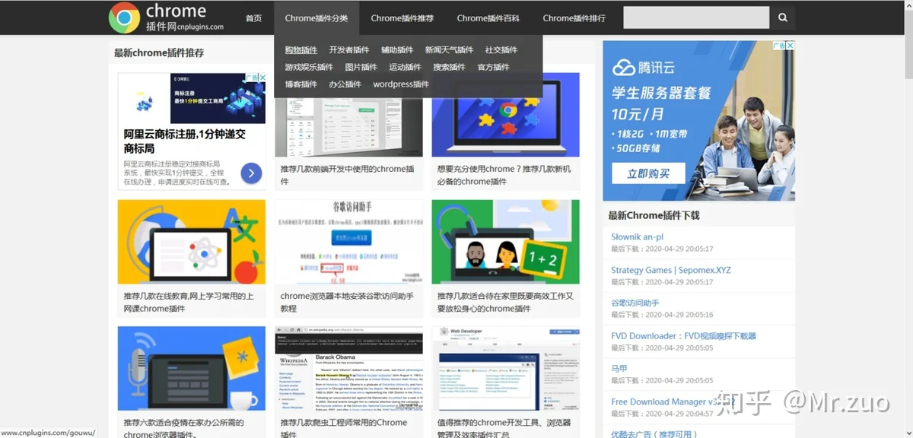Select wordpress插件 category
Image resolution: width=913 pixels, height=438 pixels.
tap(401, 84)
